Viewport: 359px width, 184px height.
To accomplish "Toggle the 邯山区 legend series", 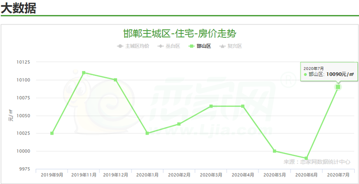I will (200, 46).
